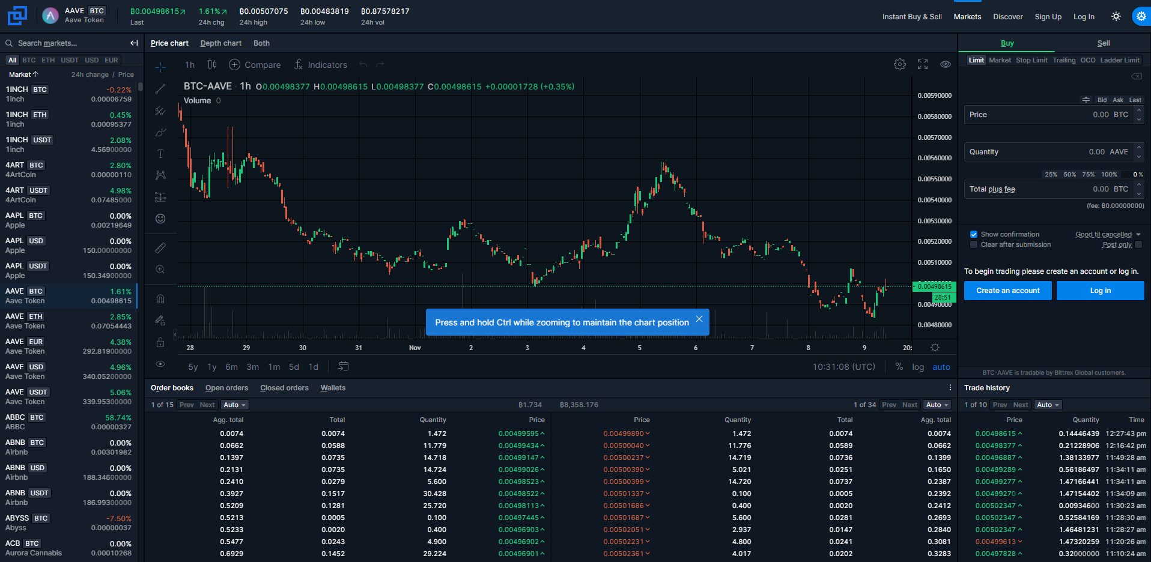Check Clear after submission
The width and height of the screenshot is (1151, 562).
click(974, 244)
